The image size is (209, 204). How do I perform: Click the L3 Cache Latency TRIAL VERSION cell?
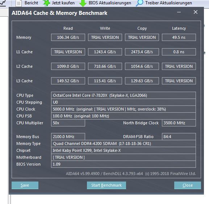point(179,81)
